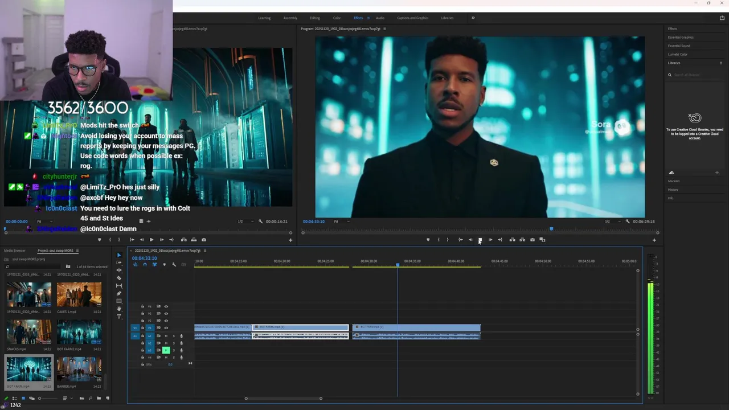Open Source monitor settings wrench
The width and height of the screenshot is (729, 410).
(x=260, y=222)
